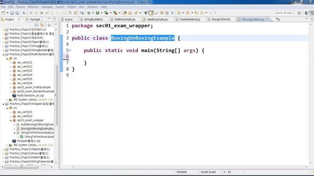The image size is (314, 176).
Task: Click the Next Annotation icon
Action: click(x=179, y=13)
